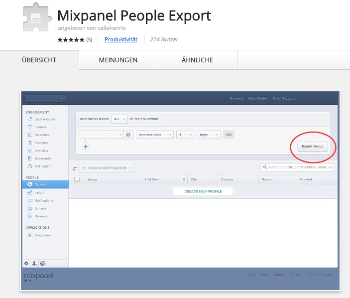Select the Explore item under People

coord(45,184)
